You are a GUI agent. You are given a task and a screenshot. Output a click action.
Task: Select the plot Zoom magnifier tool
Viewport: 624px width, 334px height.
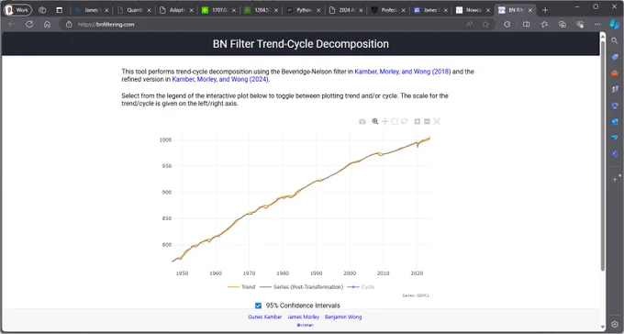(x=375, y=121)
